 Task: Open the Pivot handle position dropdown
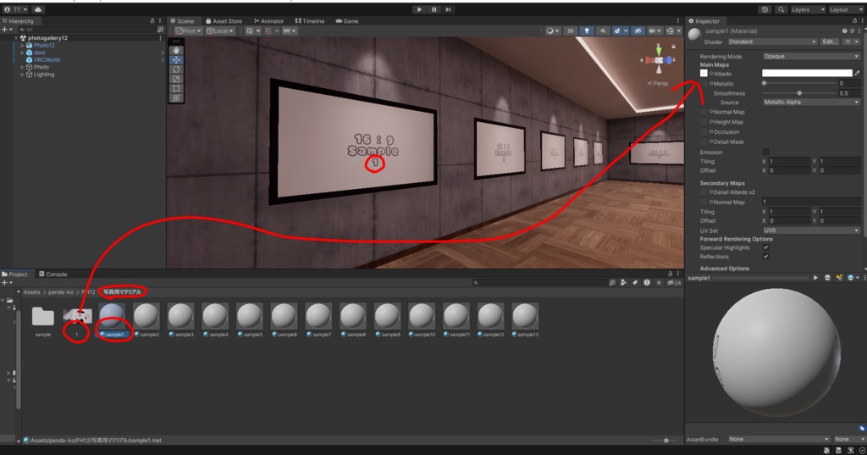(x=188, y=31)
